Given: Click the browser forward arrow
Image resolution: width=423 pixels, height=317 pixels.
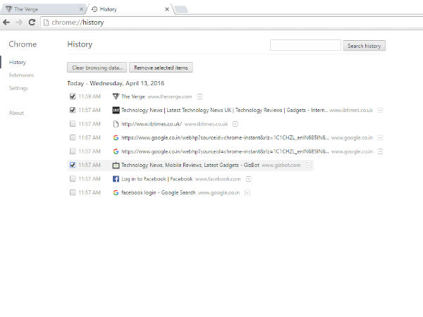Looking at the screenshot, I should point(19,23).
